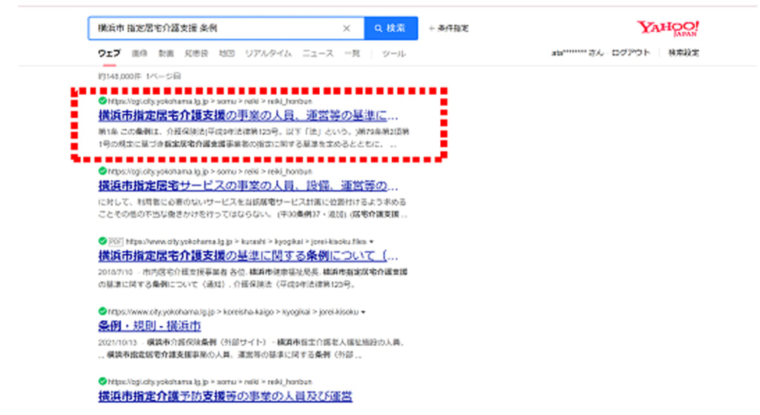Image resolution: width=760 pixels, height=415 pixels.
Task: Switch to the ニュース tab
Action: pyautogui.click(x=318, y=53)
